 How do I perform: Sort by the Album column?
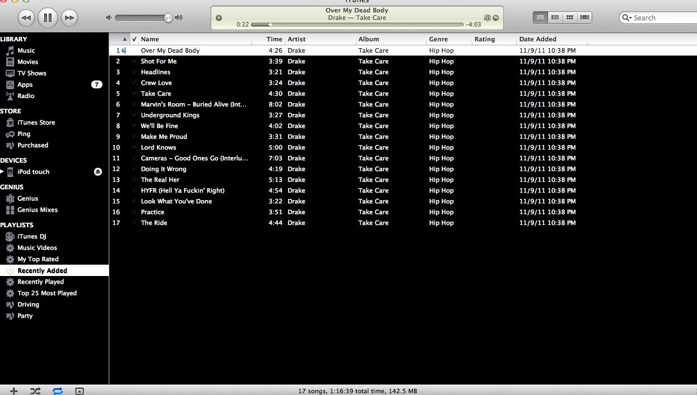pyautogui.click(x=391, y=39)
